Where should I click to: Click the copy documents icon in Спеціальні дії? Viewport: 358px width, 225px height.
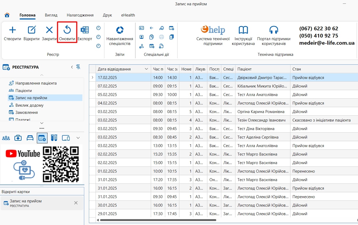click(x=151, y=37)
